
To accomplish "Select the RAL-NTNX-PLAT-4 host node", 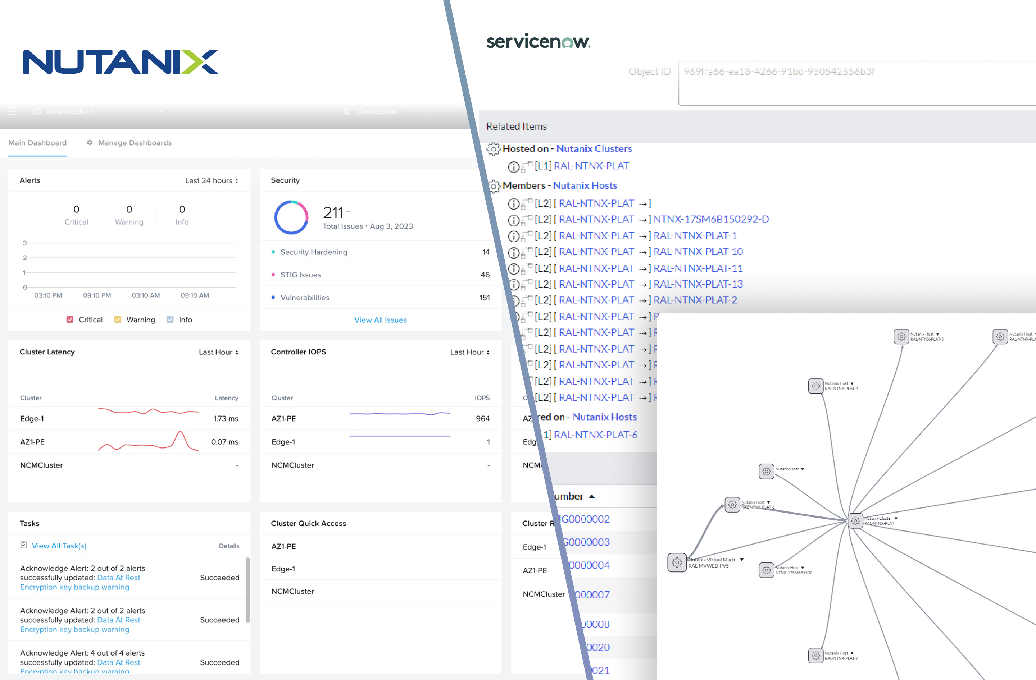I will 816,386.
